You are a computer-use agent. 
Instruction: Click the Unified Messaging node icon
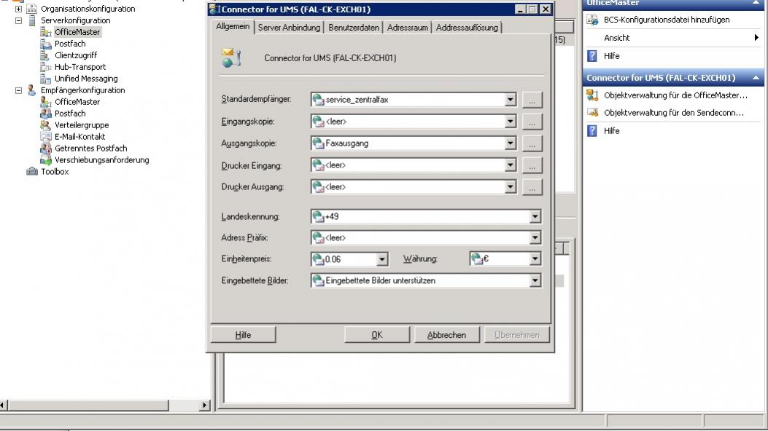[46, 79]
